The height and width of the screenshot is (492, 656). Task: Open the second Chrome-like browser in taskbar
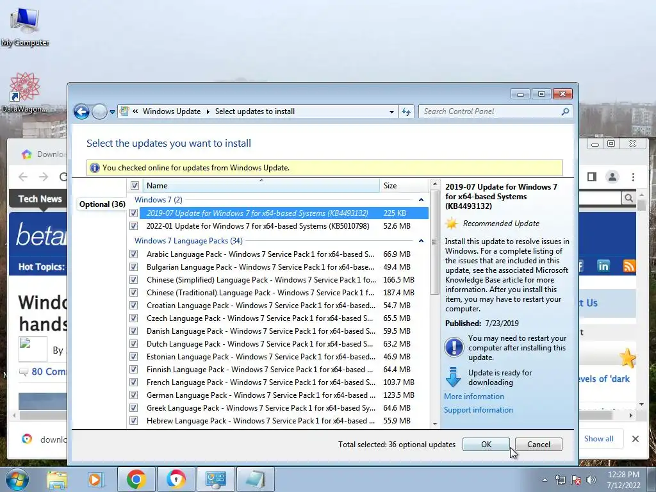click(x=176, y=479)
